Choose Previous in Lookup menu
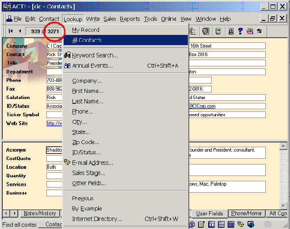290x229 pixels. tap(126, 198)
